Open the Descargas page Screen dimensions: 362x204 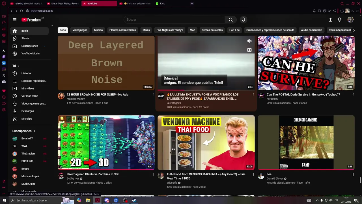tap(29, 111)
